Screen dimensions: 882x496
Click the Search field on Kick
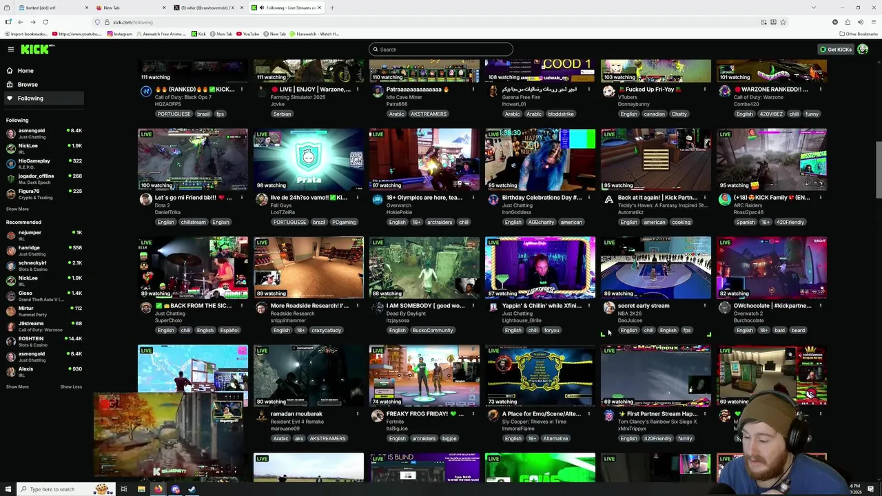coord(441,49)
